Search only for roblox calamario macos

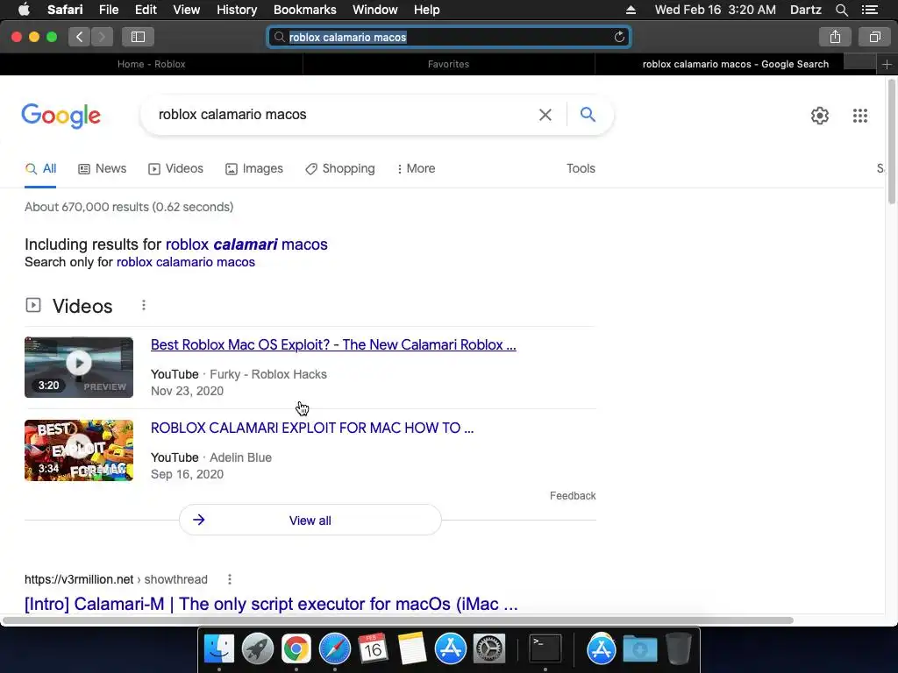(186, 262)
